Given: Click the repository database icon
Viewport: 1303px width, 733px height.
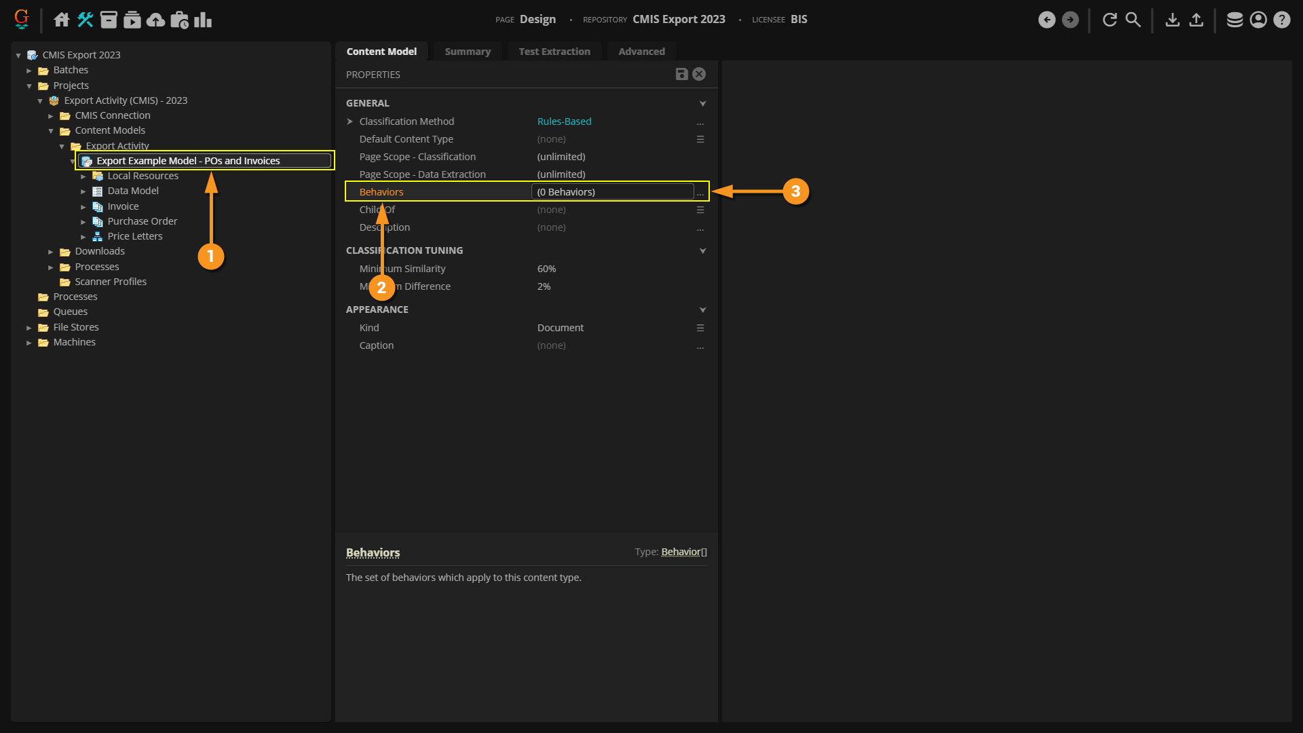Looking at the screenshot, I should [1234, 20].
